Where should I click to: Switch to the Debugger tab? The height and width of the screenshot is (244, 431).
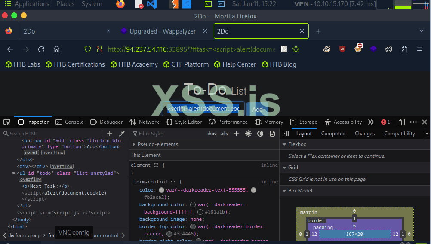pyautogui.click(x=106, y=122)
